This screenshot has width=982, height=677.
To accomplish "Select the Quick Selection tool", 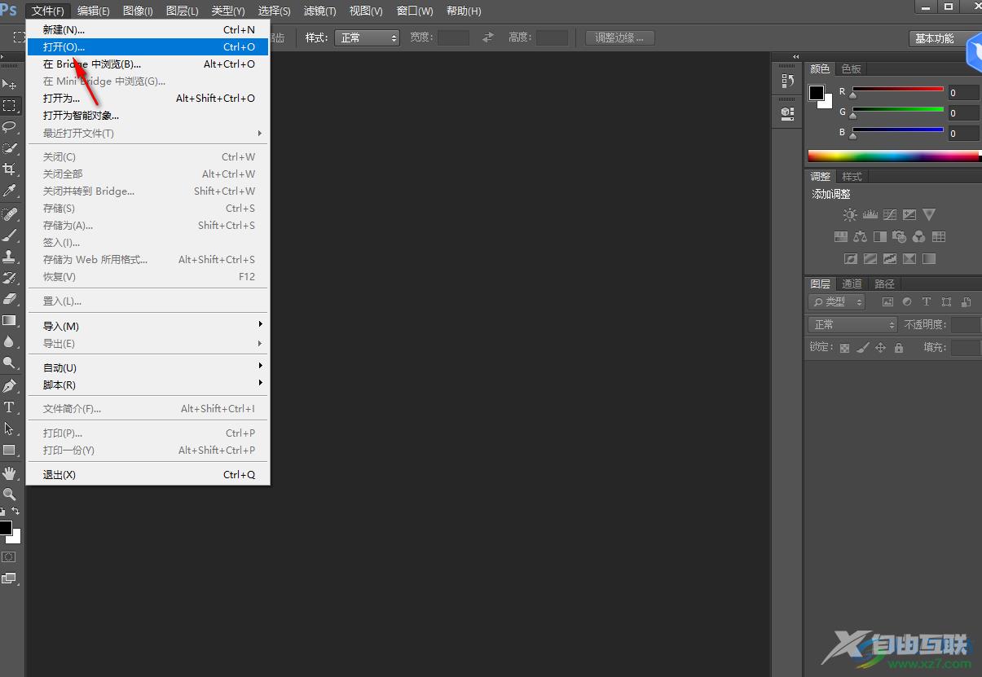I will pos(10,148).
